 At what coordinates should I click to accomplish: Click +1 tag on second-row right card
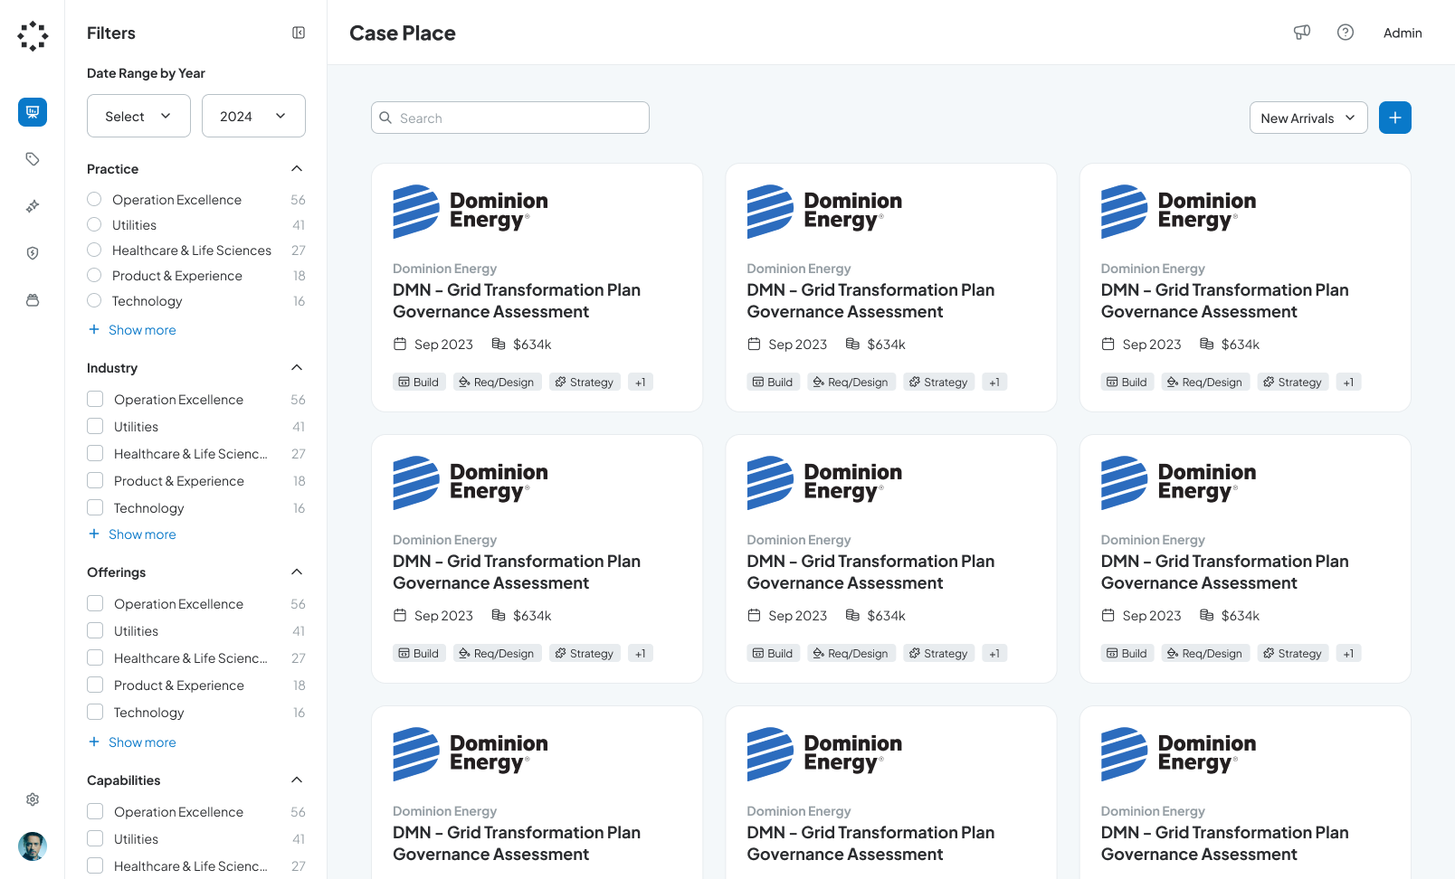coord(1348,653)
